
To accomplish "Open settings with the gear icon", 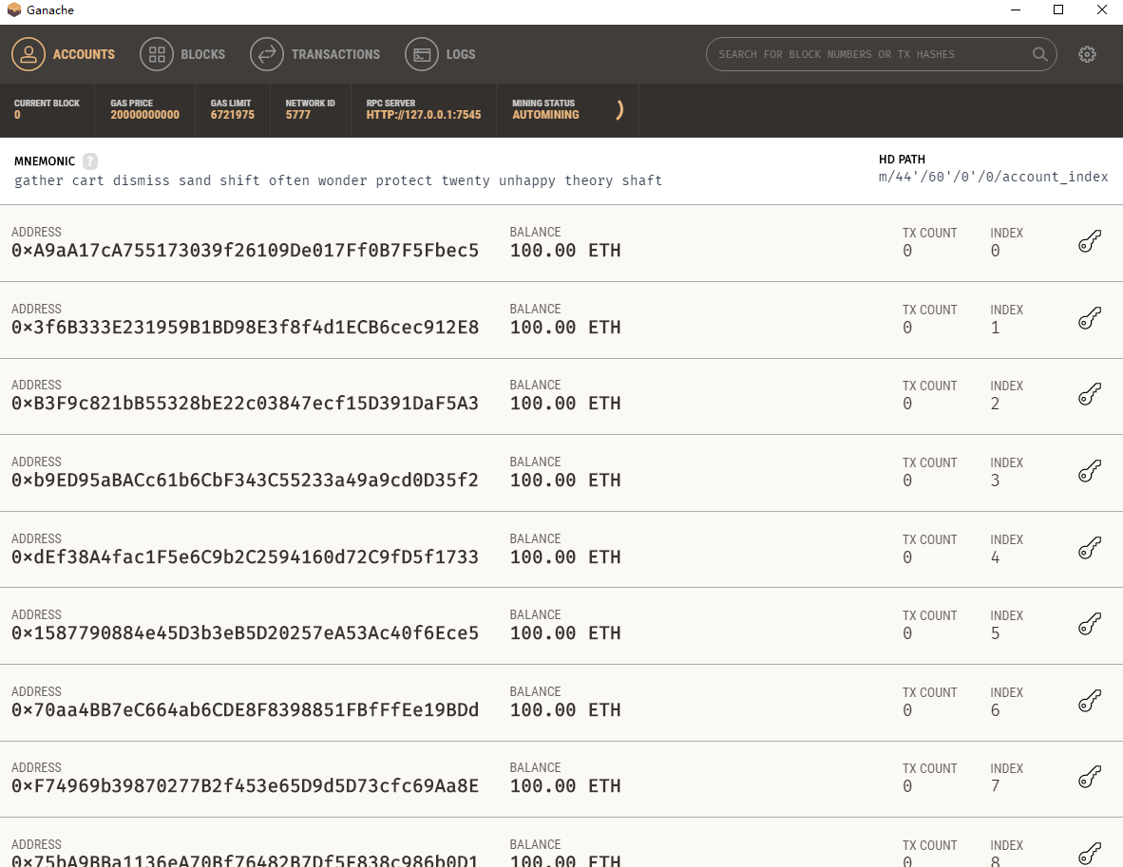I will click(1087, 54).
